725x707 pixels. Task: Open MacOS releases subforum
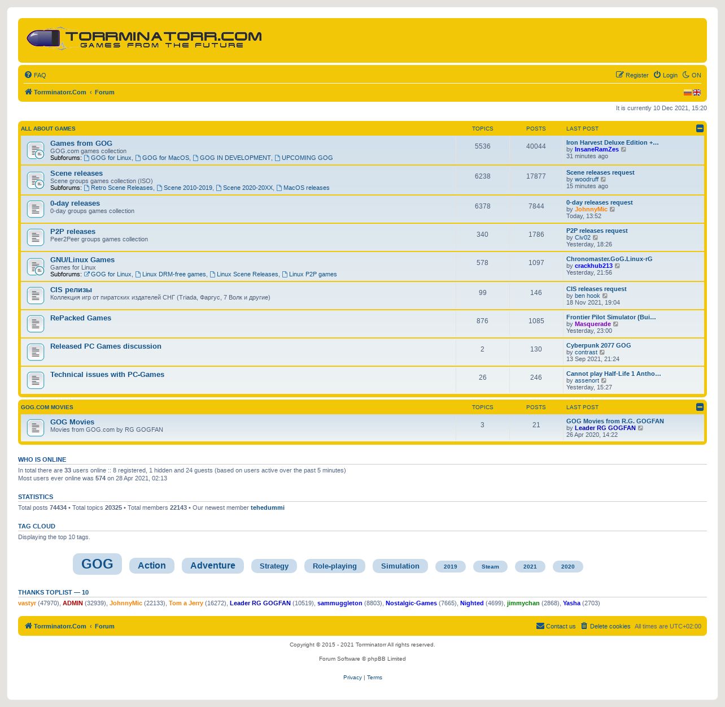click(303, 188)
